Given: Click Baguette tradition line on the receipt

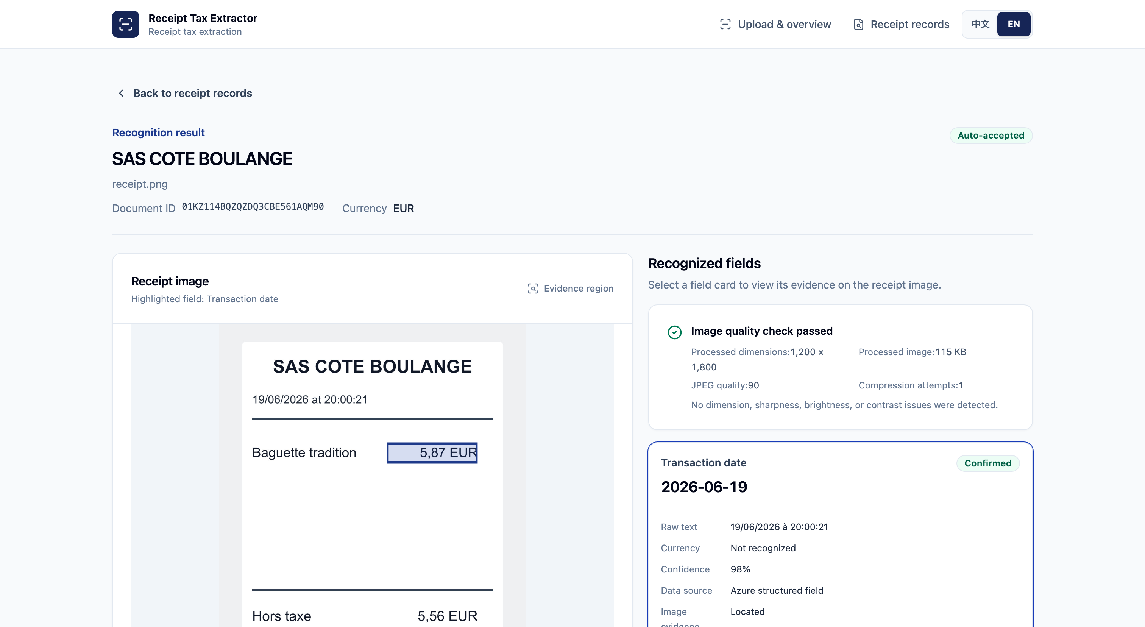Looking at the screenshot, I should pyautogui.click(x=304, y=452).
